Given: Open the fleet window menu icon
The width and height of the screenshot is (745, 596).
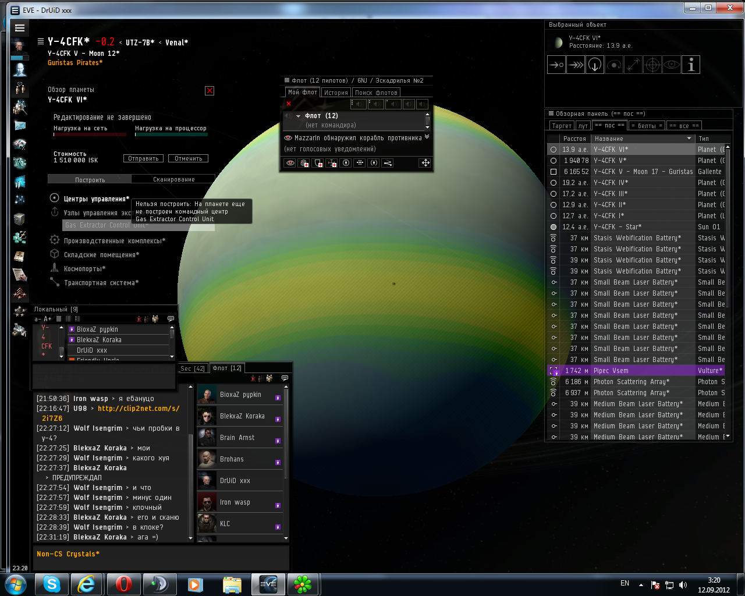Looking at the screenshot, I should [286, 80].
